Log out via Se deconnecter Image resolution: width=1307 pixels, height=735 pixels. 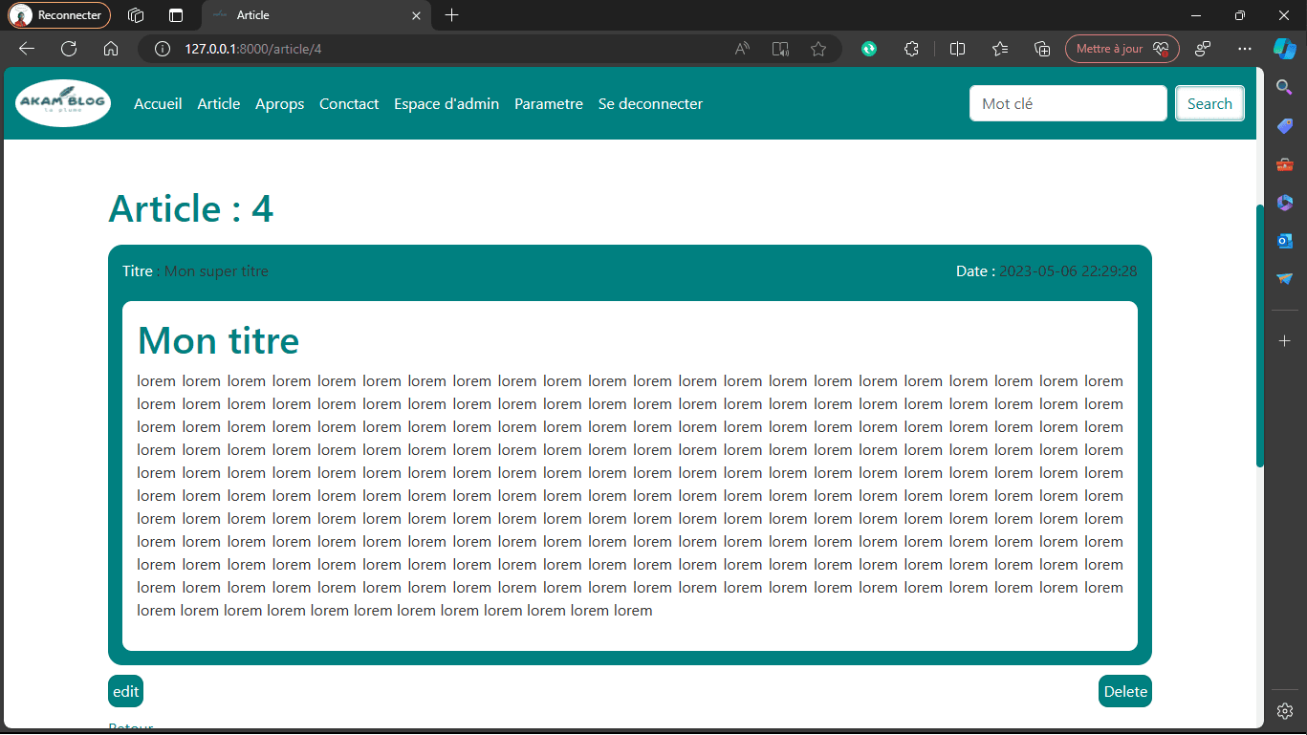point(650,104)
